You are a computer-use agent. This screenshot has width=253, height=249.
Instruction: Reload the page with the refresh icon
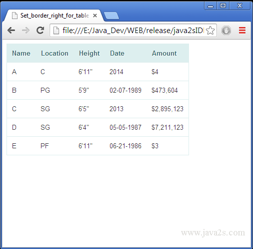(x=40, y=30)
